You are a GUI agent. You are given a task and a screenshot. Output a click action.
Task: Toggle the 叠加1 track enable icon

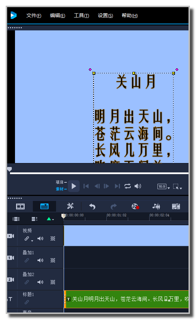(x=11, y=258)
